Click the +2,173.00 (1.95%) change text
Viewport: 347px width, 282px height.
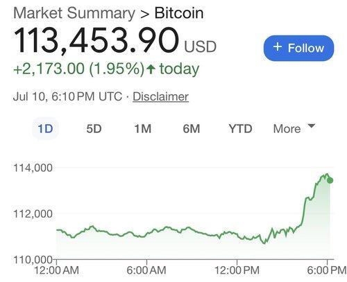click(x=78, y=69)
